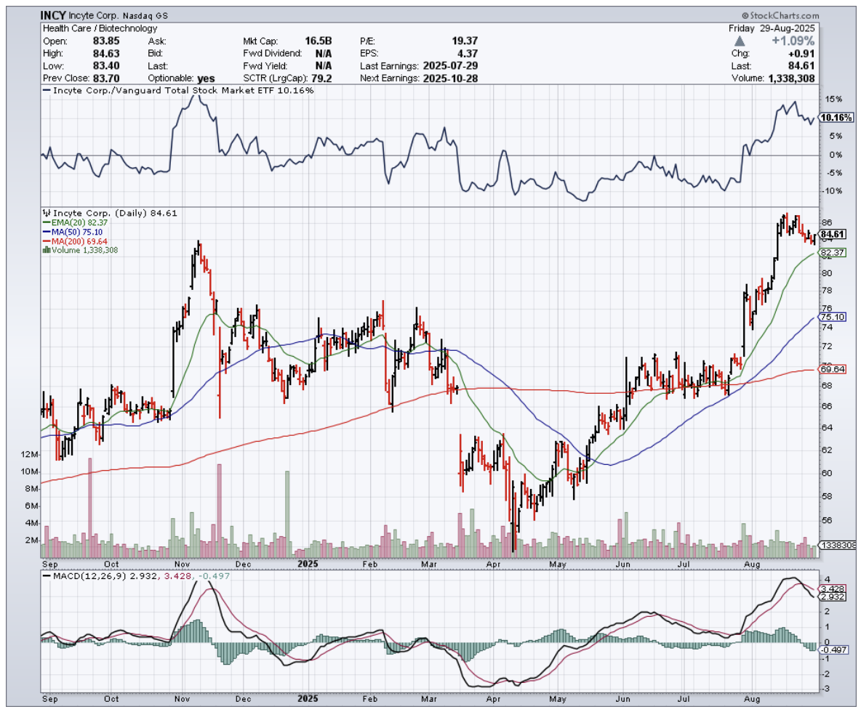Viewport: 861px width, 712px height.
Task: Click the StockCharts.com copyright watermark
Action: [x=780, y=15]
